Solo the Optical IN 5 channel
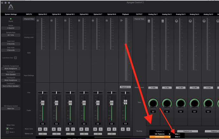The width and height of the screenshot is (219, 139). [x=73, y=129]
